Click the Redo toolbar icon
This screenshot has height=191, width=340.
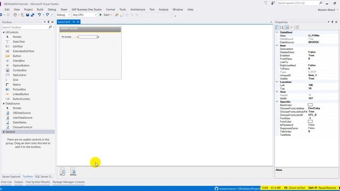47,15
